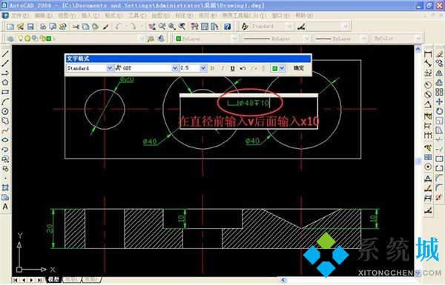
Task: Click the Help question mark icon
Action: (x=227, y=27)
